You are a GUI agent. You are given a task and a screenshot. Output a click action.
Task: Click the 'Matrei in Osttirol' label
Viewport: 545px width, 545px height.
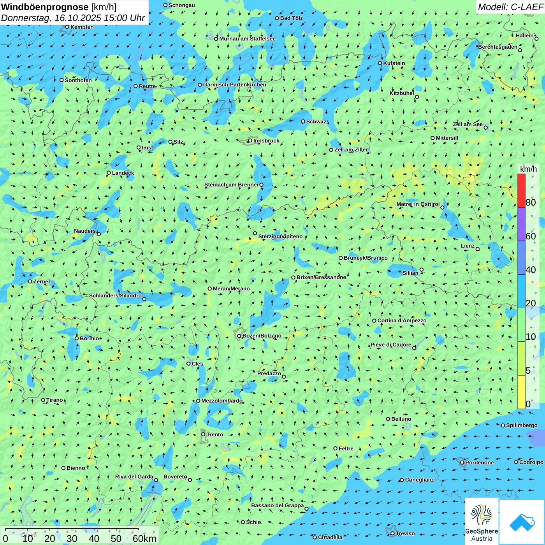point(418,204)
